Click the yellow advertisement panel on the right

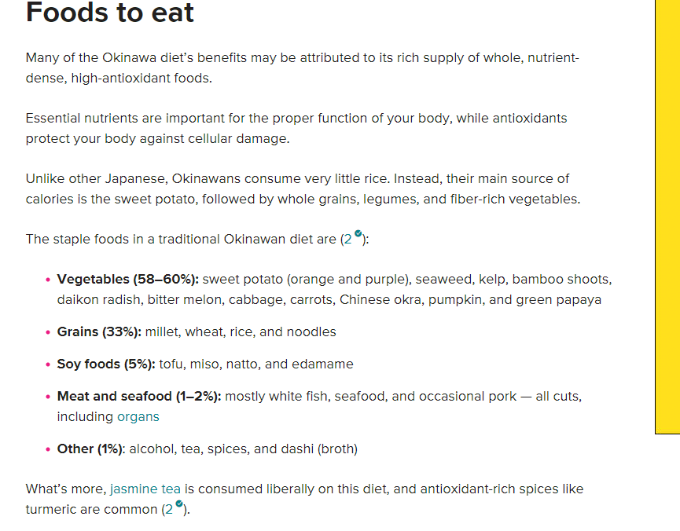667,217
